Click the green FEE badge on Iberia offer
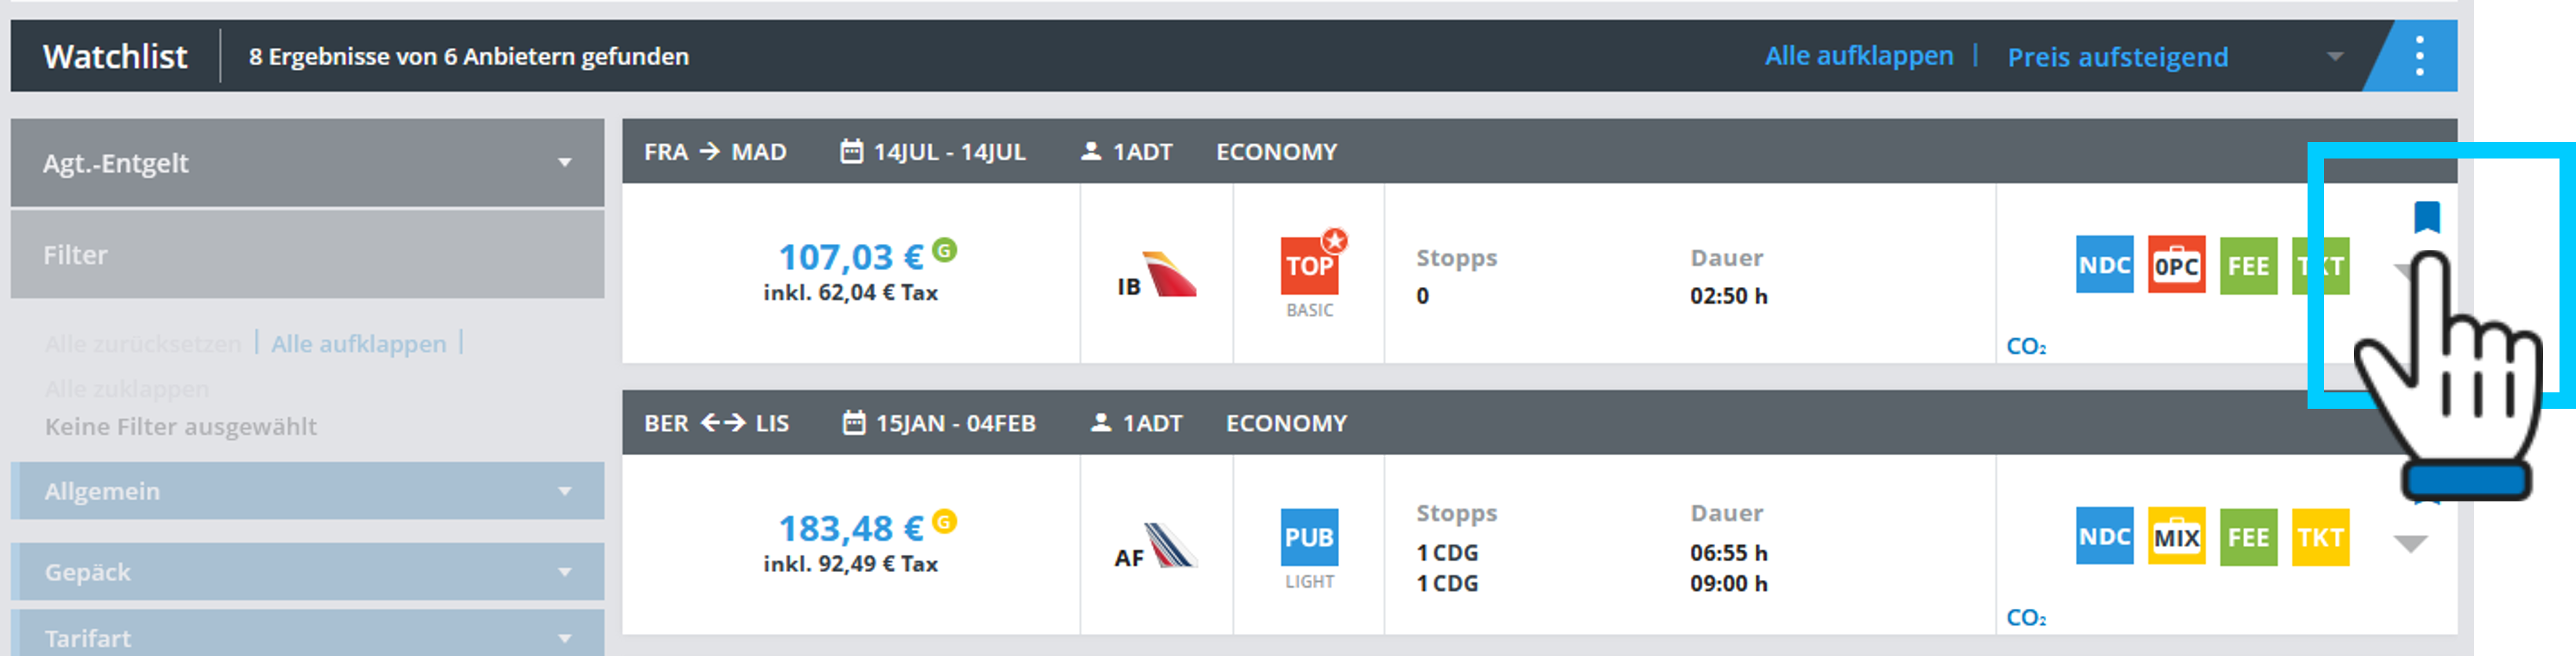The height and width of the screenshot is (656, 2576). point(2248,265)
